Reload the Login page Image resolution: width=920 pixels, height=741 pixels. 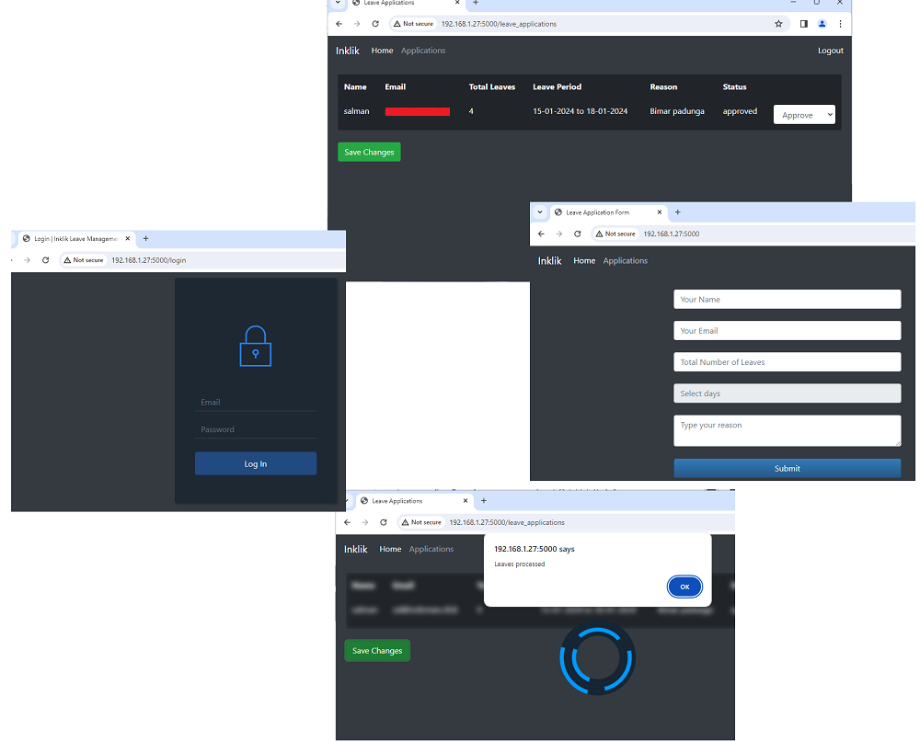click(45, 260)
